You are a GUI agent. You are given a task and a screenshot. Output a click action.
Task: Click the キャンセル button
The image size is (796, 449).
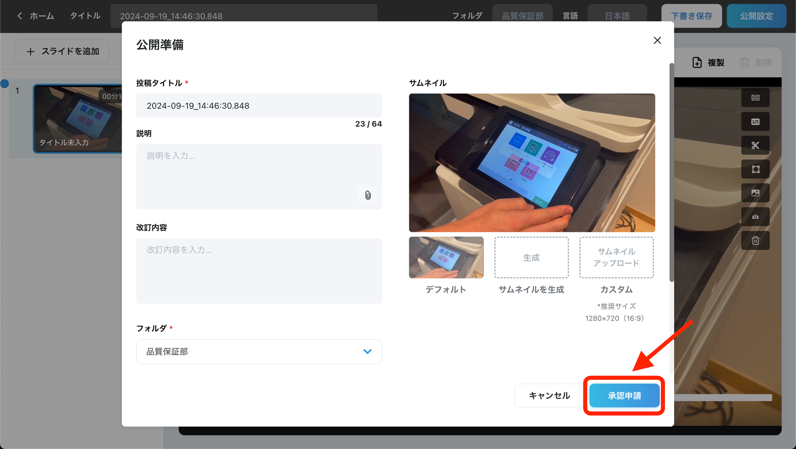coord(549,395)
